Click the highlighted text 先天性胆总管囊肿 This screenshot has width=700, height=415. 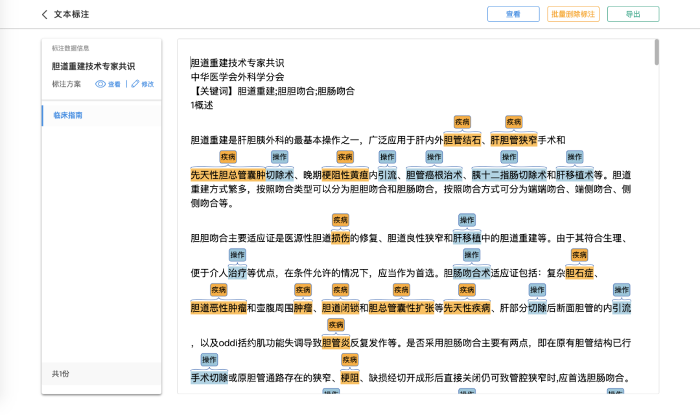click(x=227, y=175)
